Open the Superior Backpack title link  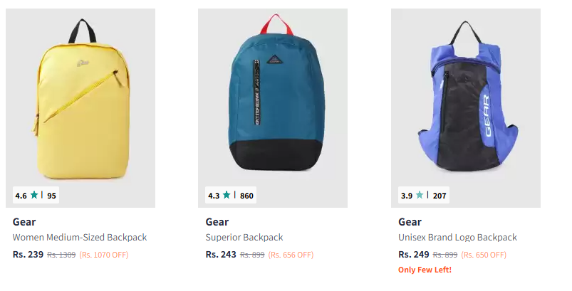(x=244, y=238)
